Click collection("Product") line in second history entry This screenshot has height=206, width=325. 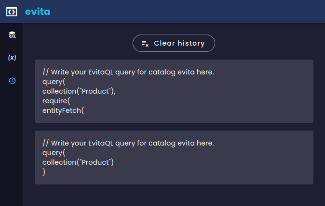(x=78, y=162)
